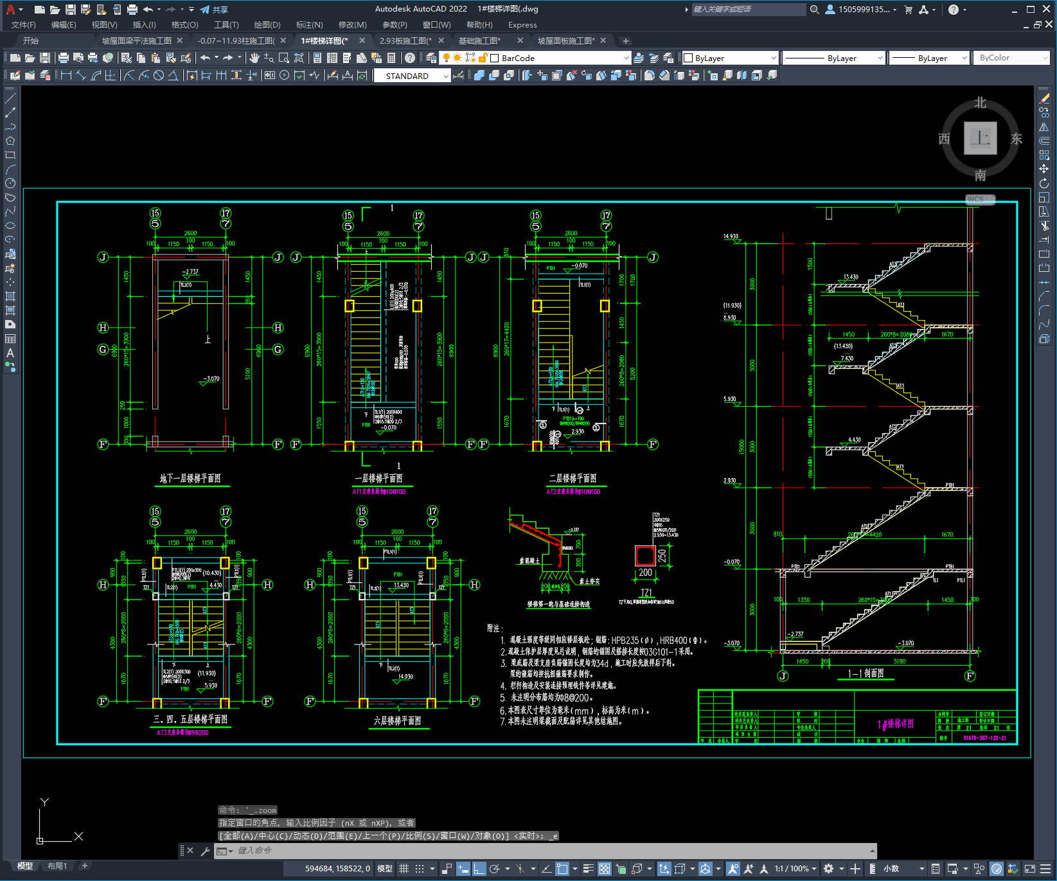This screenshot has height=881, width=1057.
Task: Toggle object snap square icon
Action: coord(562,869)
